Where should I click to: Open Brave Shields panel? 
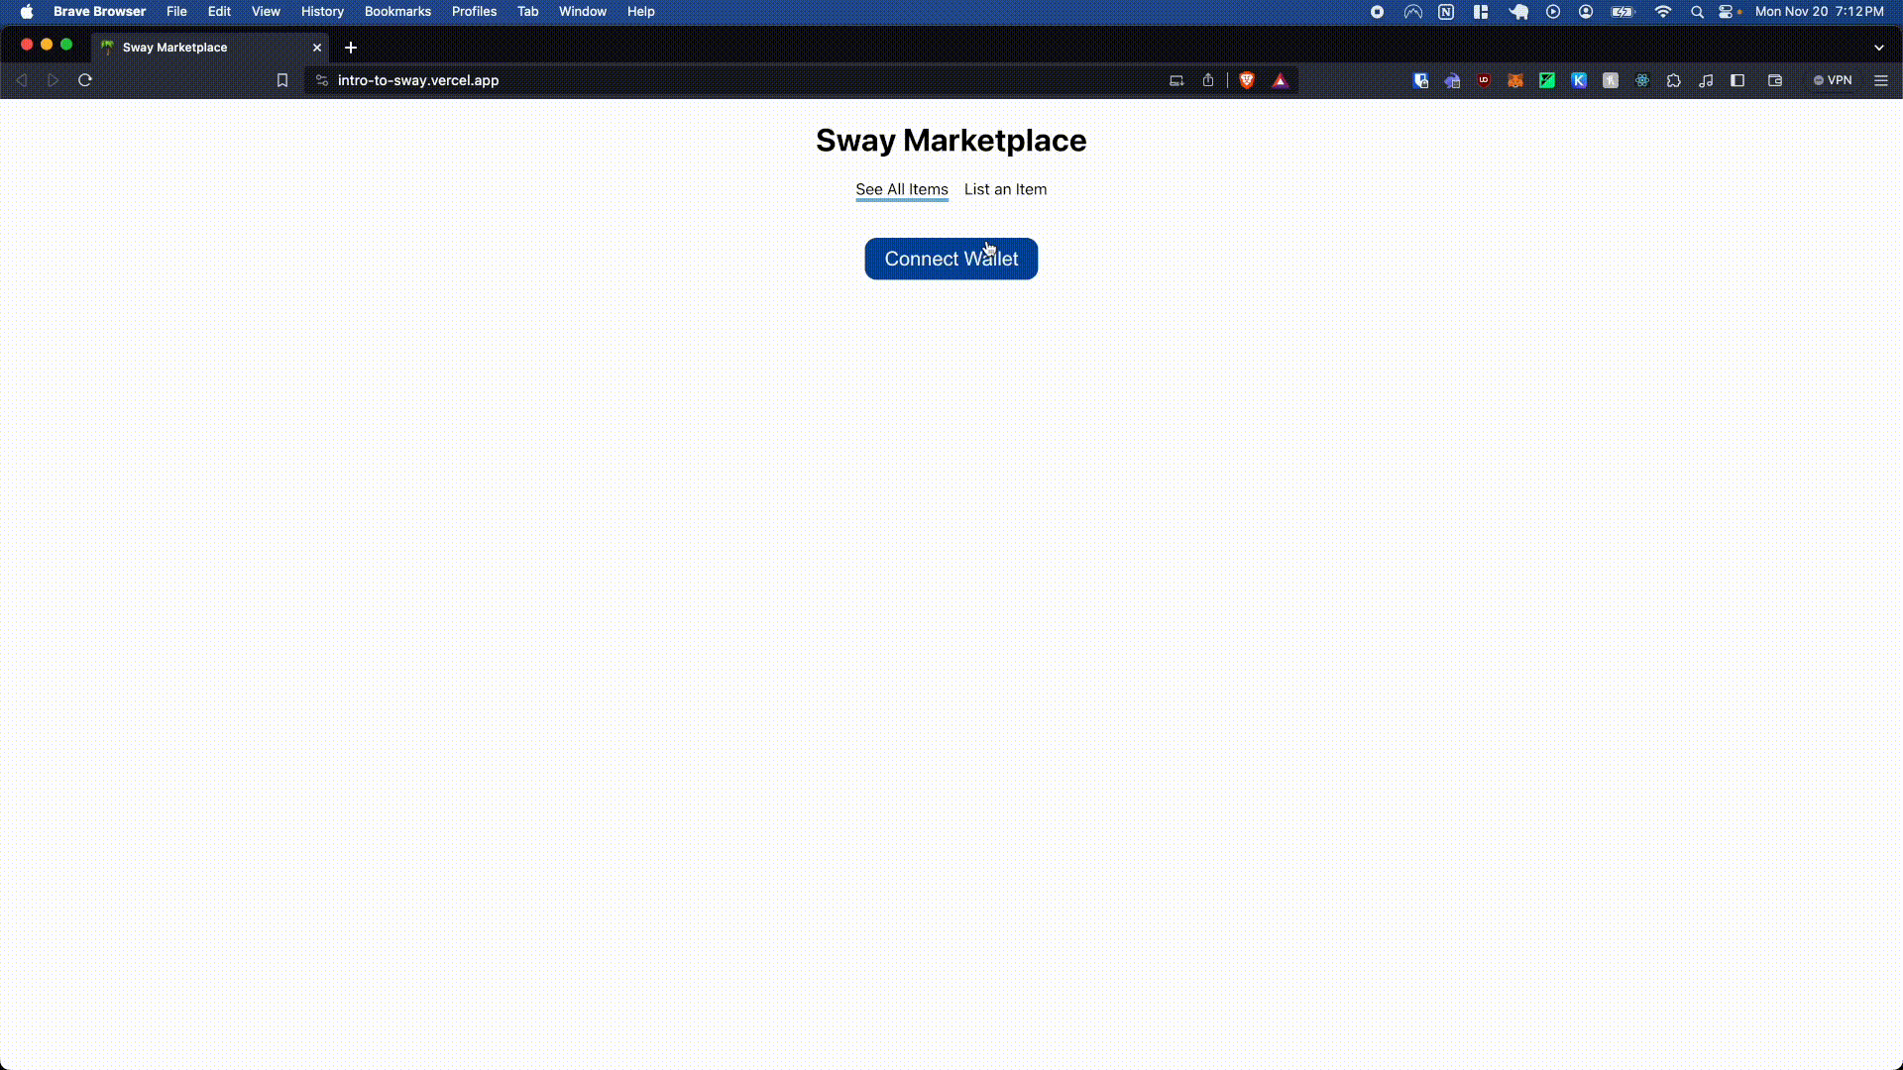click(1247, 80)
